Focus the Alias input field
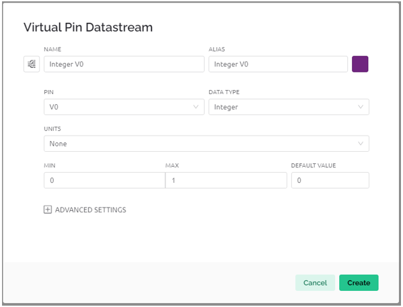403x307 pixels. pos(278,64)
